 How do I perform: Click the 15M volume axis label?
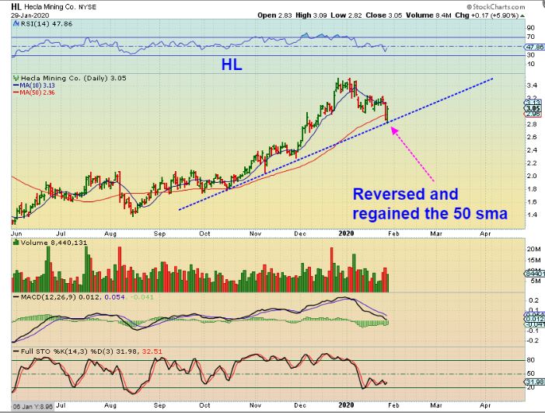pyautogui.click(x=533, y=260)
